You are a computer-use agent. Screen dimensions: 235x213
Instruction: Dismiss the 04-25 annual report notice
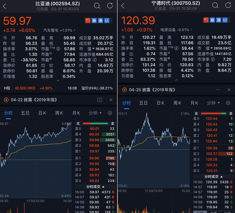tap(229, 90)
